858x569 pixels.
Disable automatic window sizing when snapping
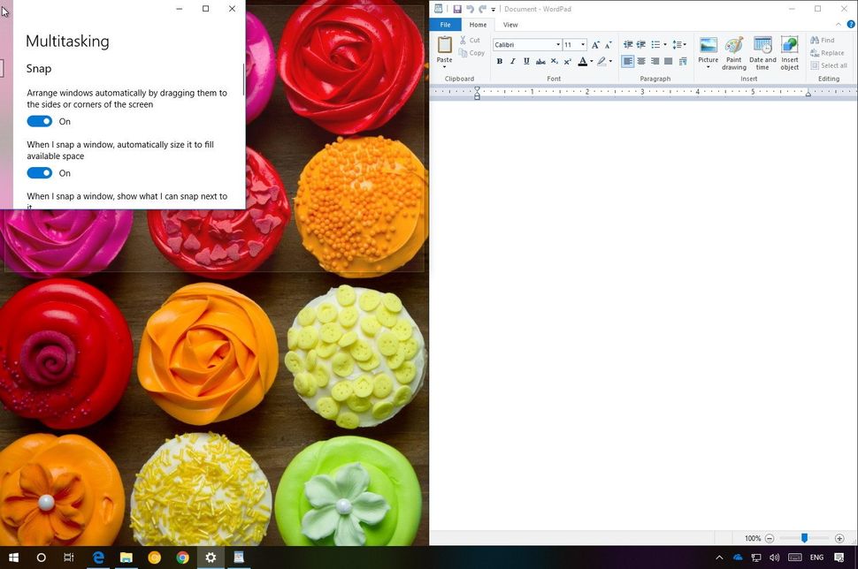tap(39, 173)
